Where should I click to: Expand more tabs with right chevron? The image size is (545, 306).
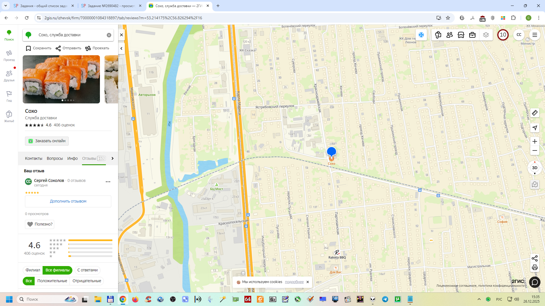click(112, 158)
